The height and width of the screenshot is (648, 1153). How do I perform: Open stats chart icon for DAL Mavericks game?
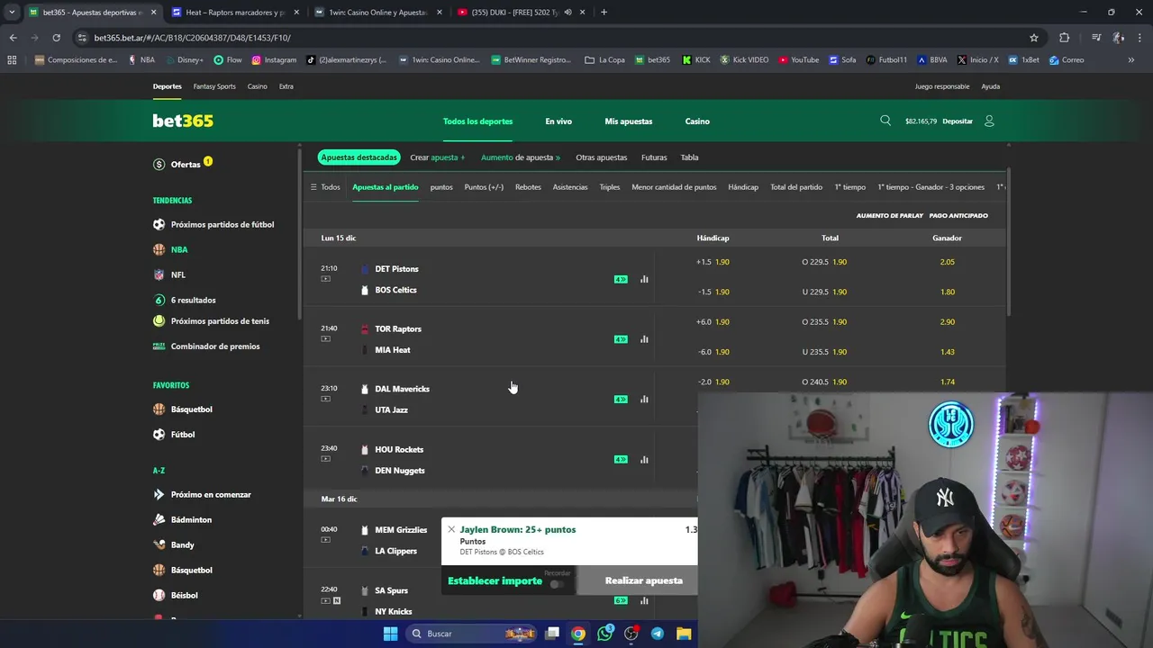(644, 399)
